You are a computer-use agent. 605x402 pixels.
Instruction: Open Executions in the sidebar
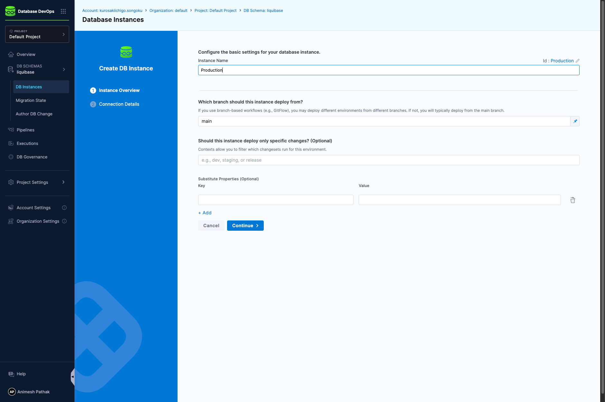pyautogui.click(x=37, y=143)
